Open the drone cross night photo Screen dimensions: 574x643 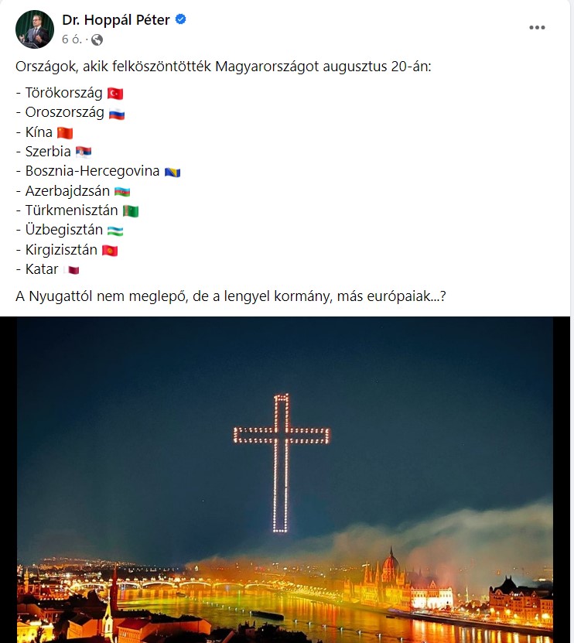[x=285, y=480]
